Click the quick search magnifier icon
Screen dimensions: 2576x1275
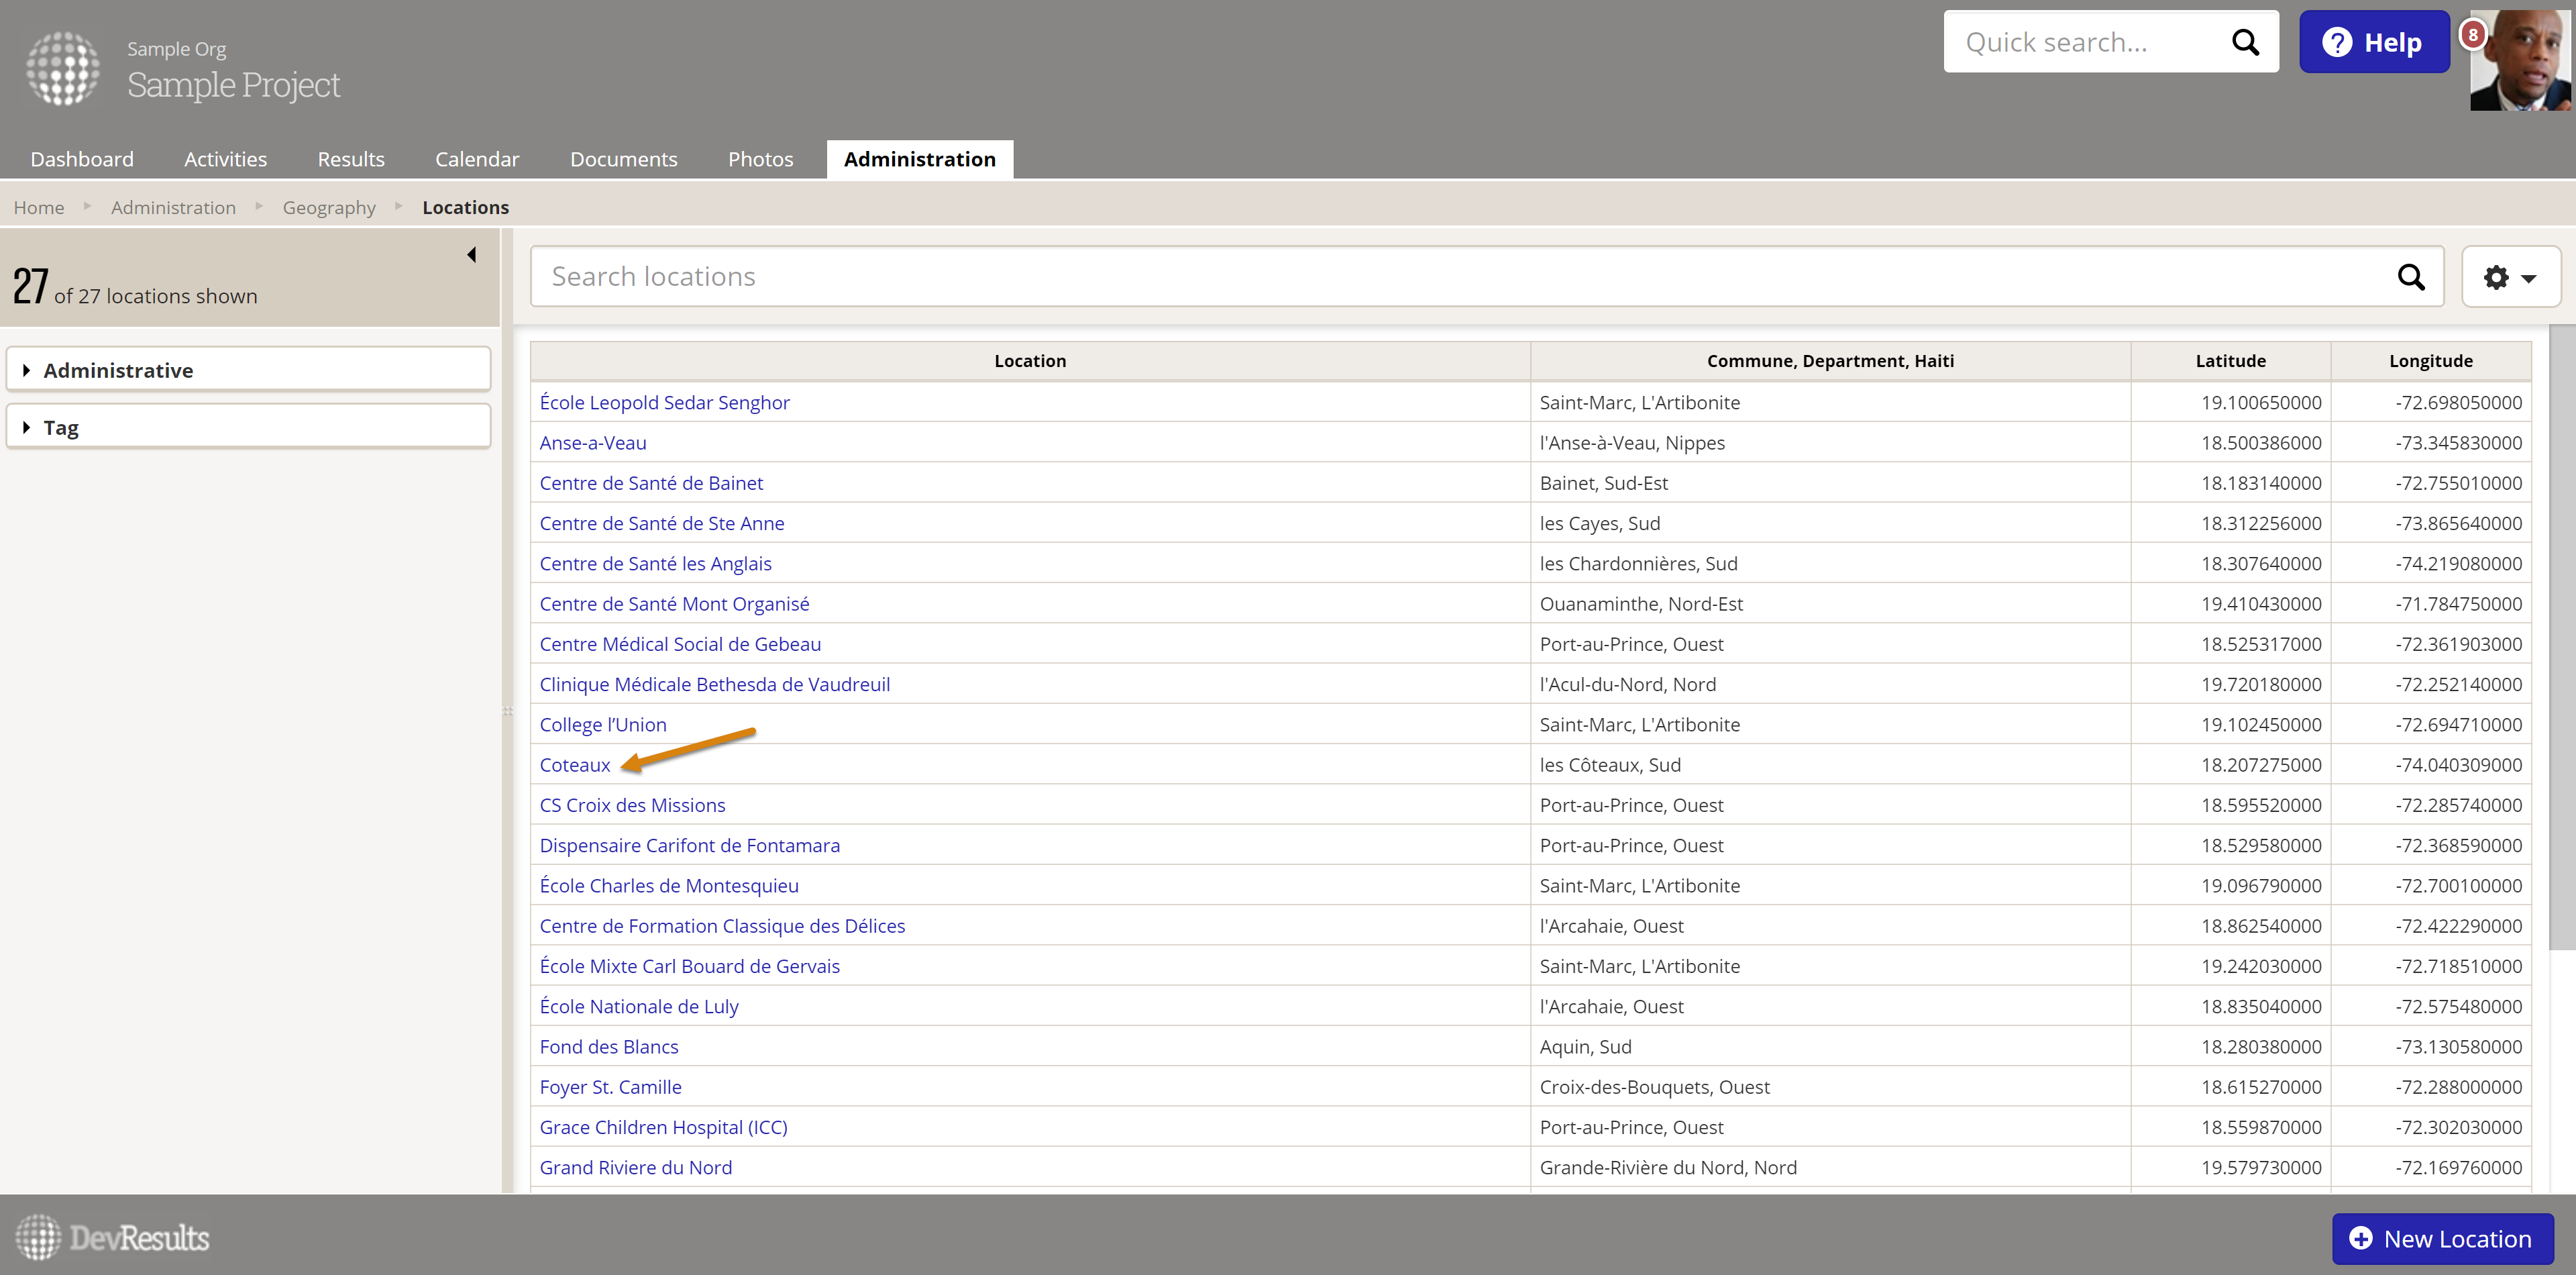(x=2245, y=42)
